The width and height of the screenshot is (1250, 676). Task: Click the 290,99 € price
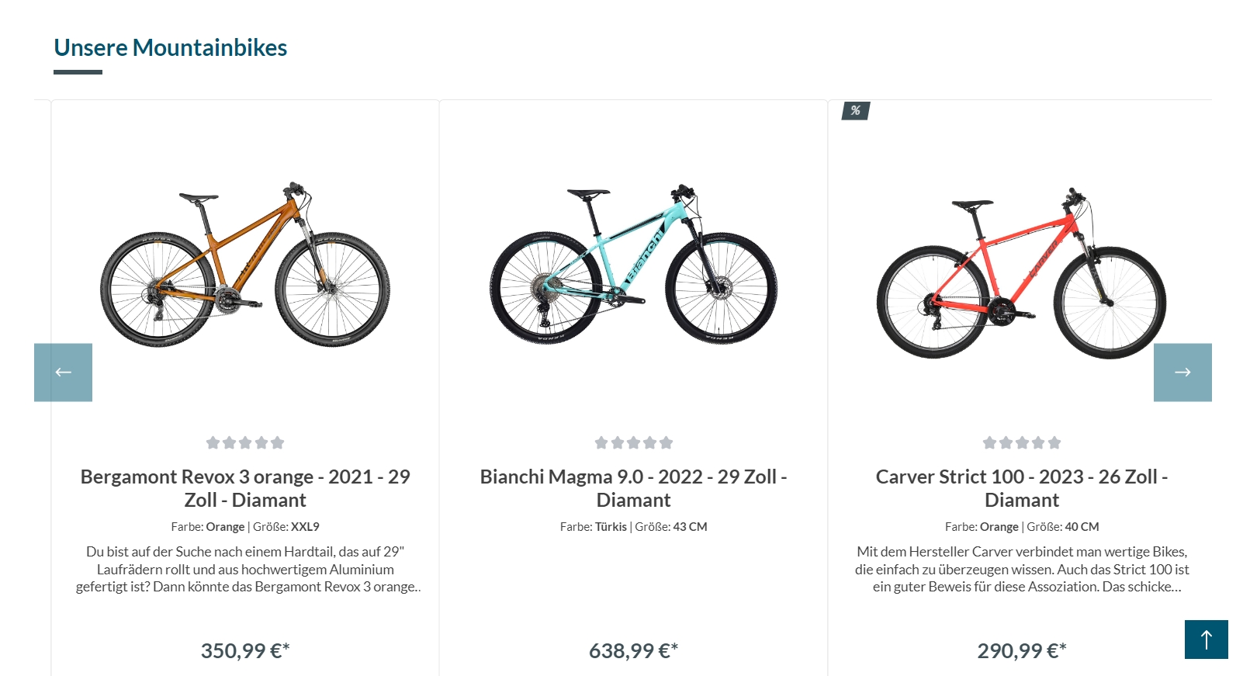point(1022,650)
